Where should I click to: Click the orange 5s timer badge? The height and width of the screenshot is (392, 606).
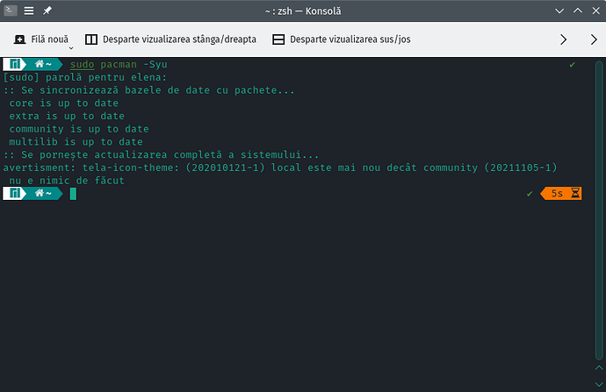click(561, 193)
